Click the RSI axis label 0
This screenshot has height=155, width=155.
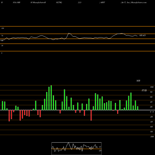point(2,53)
